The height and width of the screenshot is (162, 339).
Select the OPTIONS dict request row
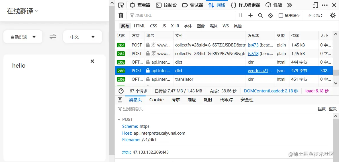pos(224,62)
